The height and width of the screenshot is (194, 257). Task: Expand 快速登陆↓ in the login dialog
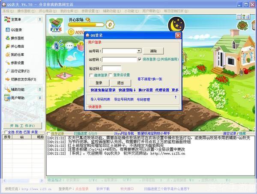[x=127, y=90]
